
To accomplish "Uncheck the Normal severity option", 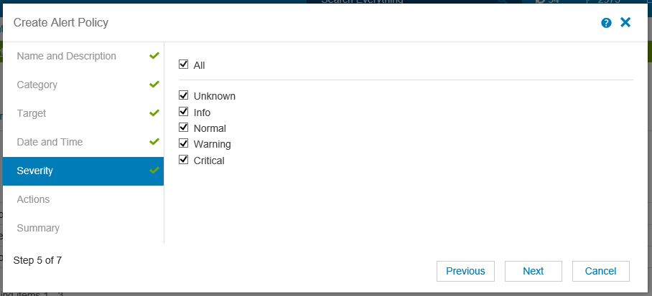I will 183,127.
